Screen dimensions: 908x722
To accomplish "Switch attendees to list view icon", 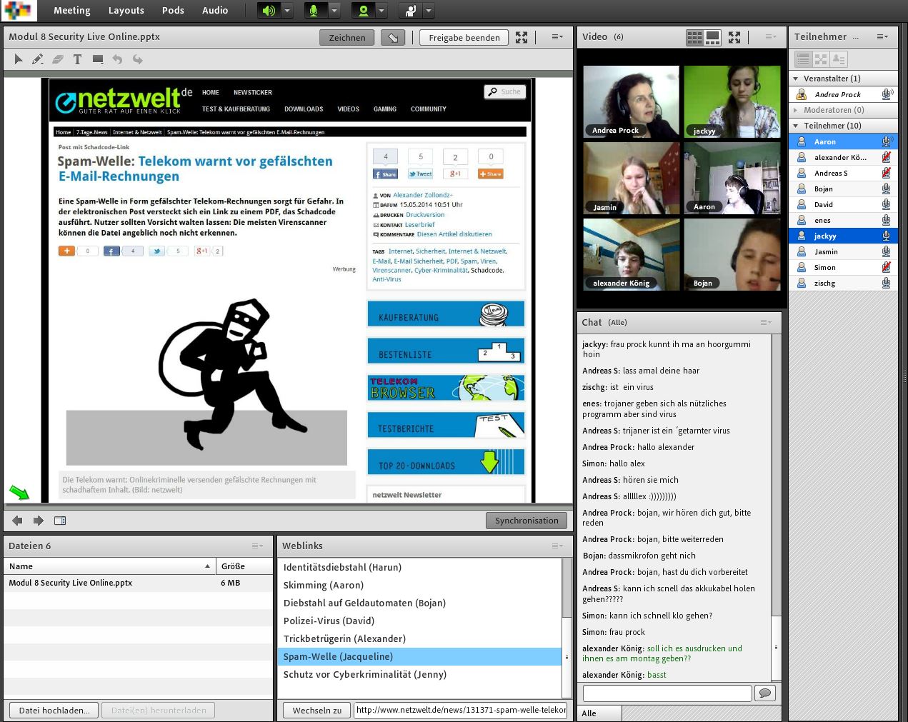I will 803,59.
